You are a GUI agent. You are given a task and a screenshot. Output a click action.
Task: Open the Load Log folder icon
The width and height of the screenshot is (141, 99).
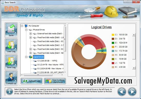11,46
